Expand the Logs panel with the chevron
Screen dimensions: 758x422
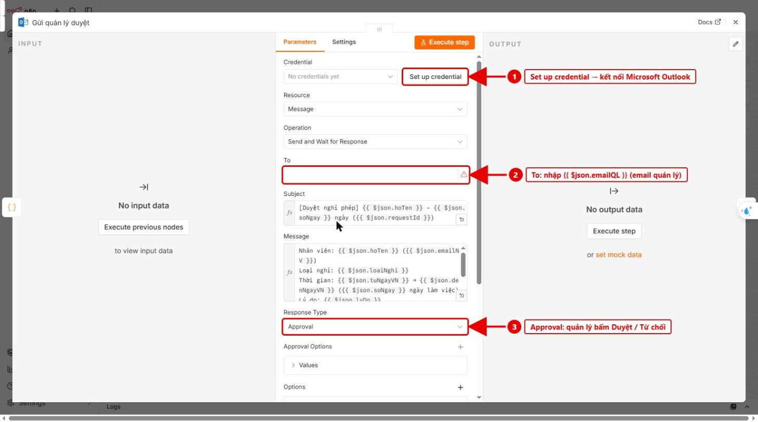tap(747, 406)
